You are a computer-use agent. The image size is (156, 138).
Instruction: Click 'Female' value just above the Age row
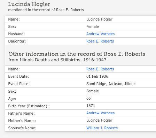93,91
